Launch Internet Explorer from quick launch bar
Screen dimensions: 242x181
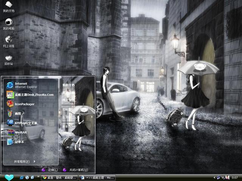(22, 178)
